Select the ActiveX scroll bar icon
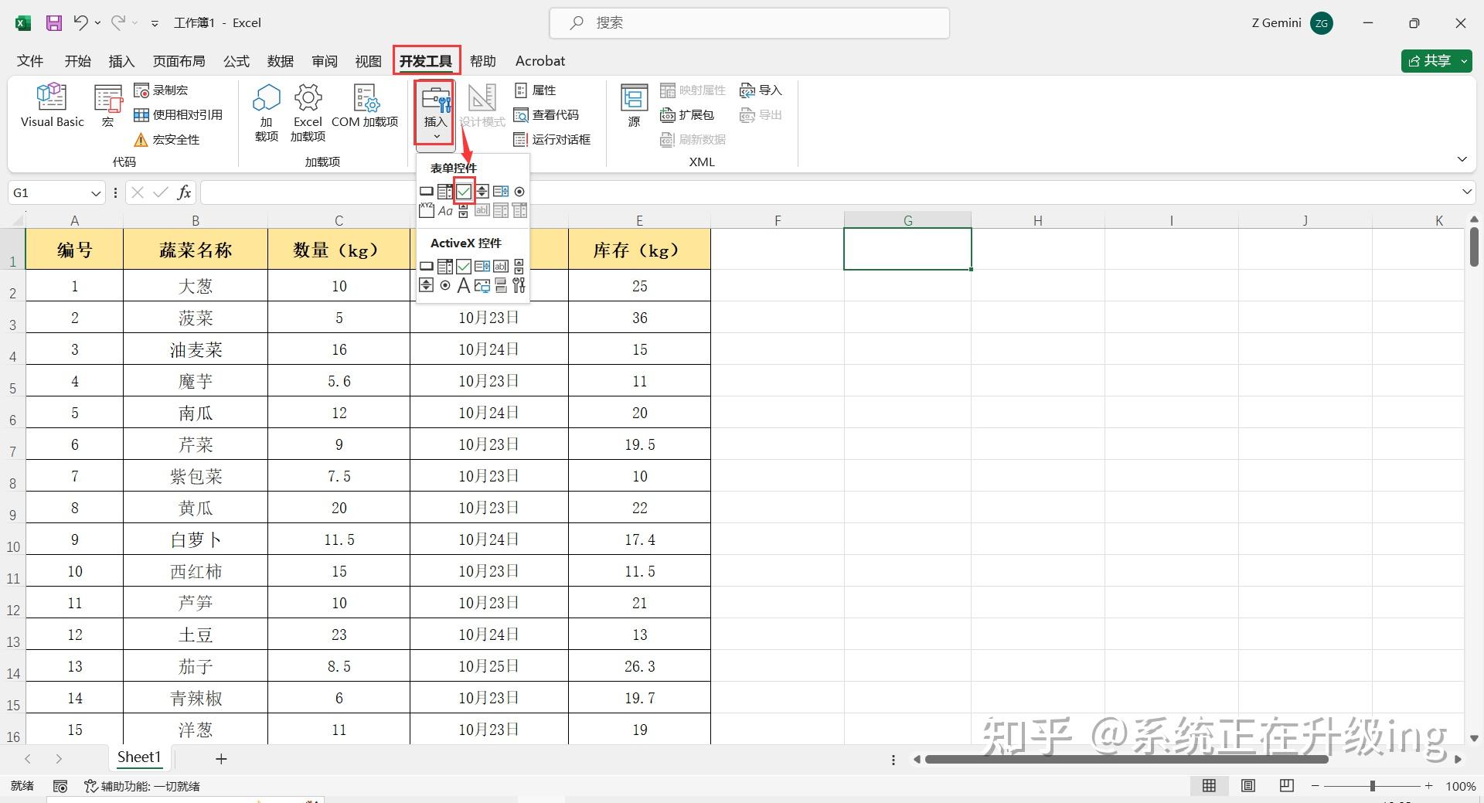1484x803 pixels. click(519, 266)
